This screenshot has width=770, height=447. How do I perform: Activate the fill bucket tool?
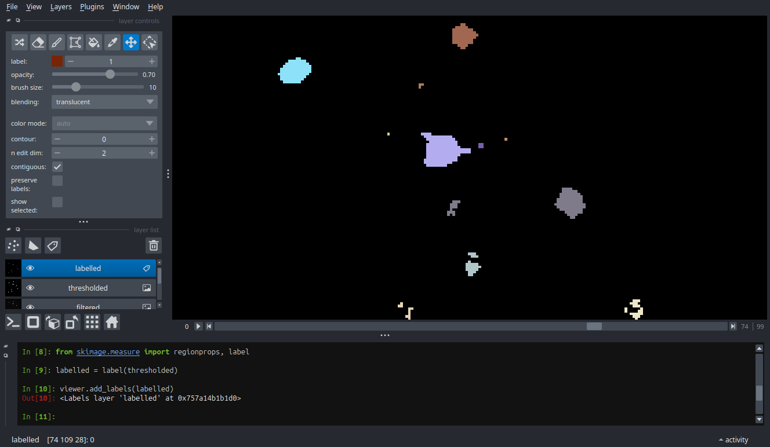coord(93,42)
